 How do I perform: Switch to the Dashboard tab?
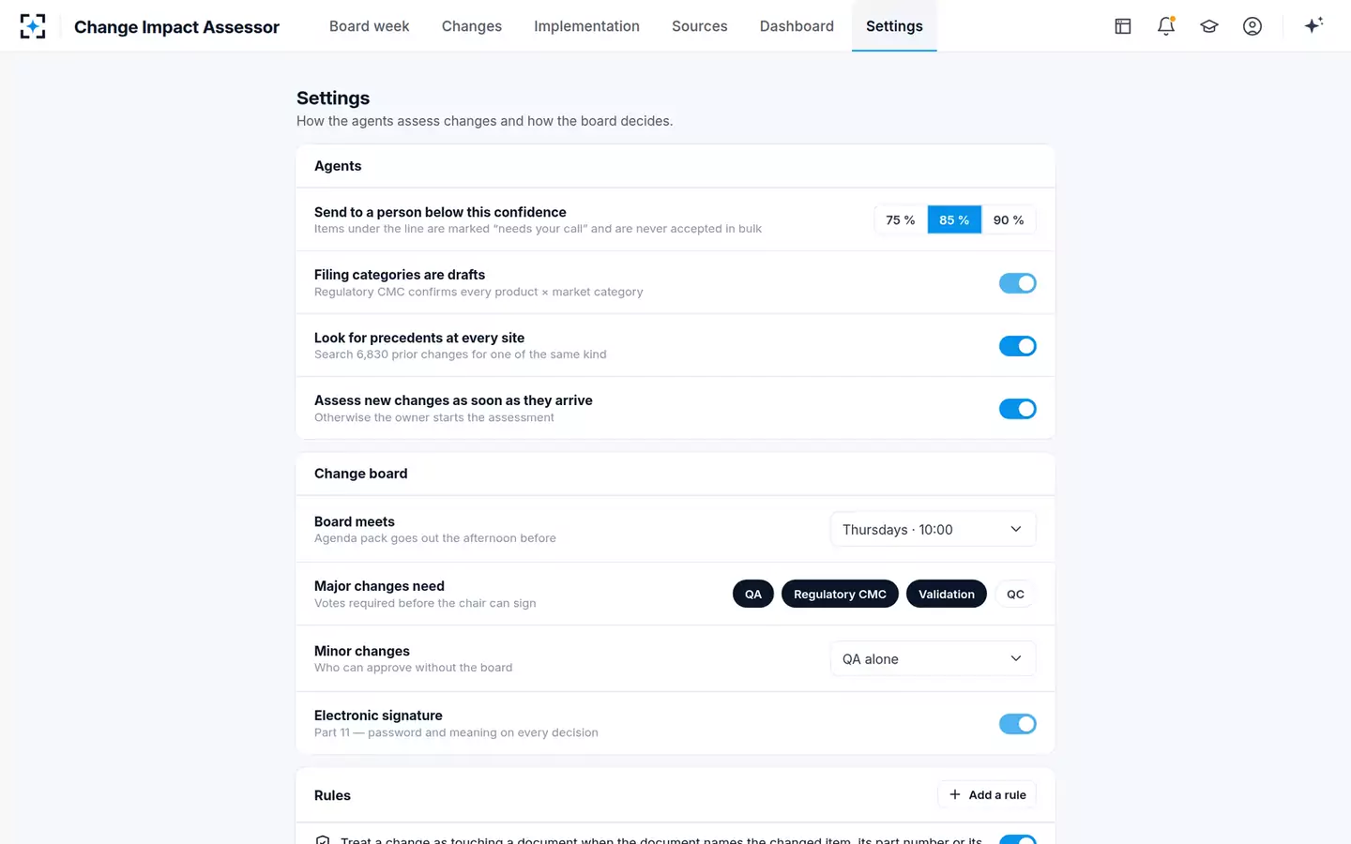pyautogui.click(x=797, y=26)
